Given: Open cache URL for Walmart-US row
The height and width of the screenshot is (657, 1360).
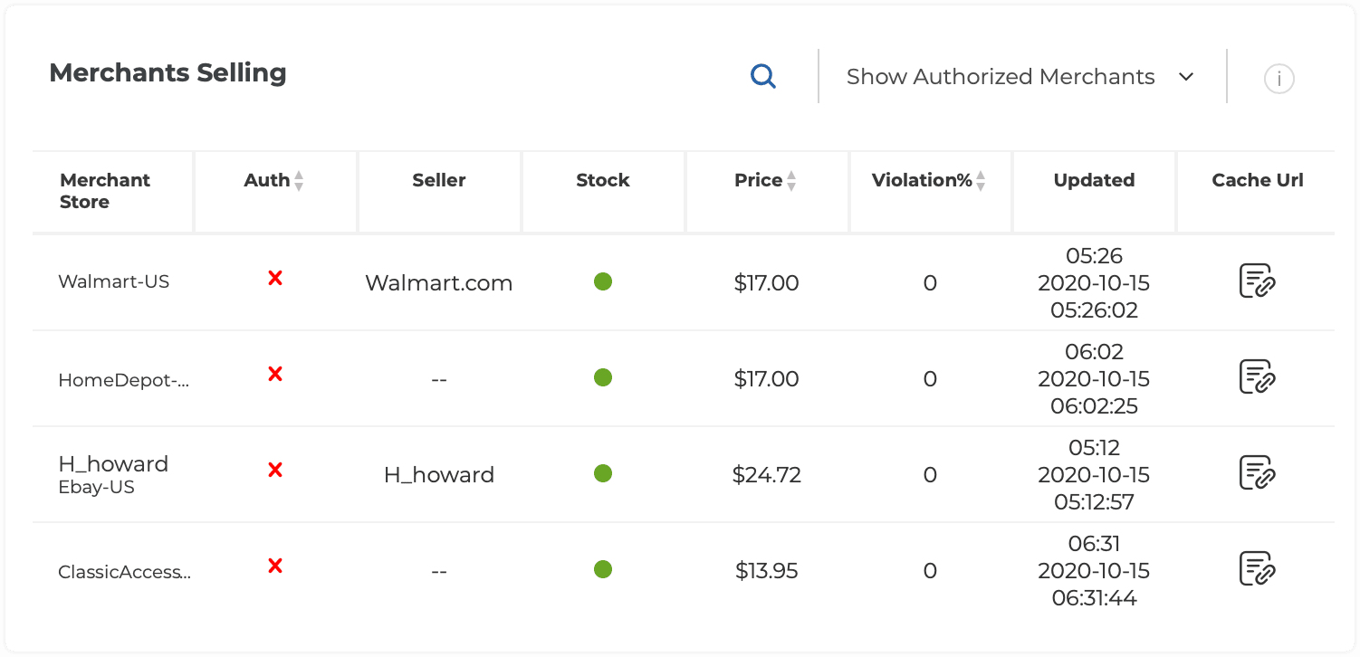Looking at the screenshot, I should pos(1257,281).
